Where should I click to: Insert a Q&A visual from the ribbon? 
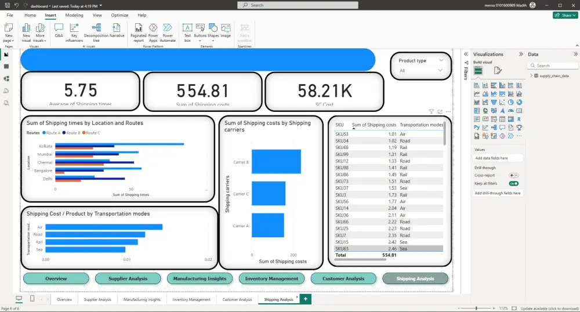pyautogui.click(x=59, y=31)
